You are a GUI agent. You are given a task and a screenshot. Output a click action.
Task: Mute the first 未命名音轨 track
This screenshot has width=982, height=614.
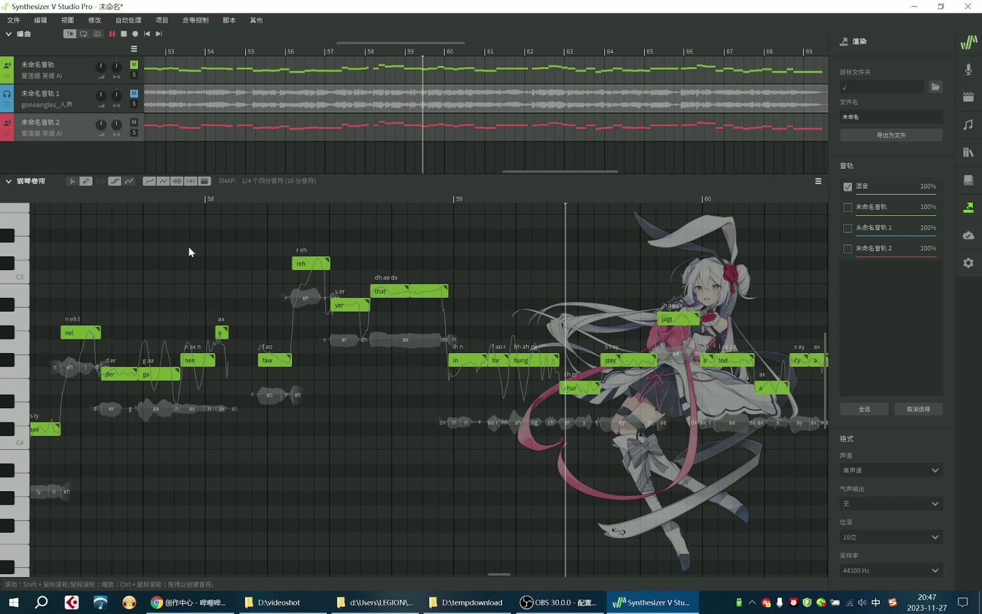click(134, 65)
